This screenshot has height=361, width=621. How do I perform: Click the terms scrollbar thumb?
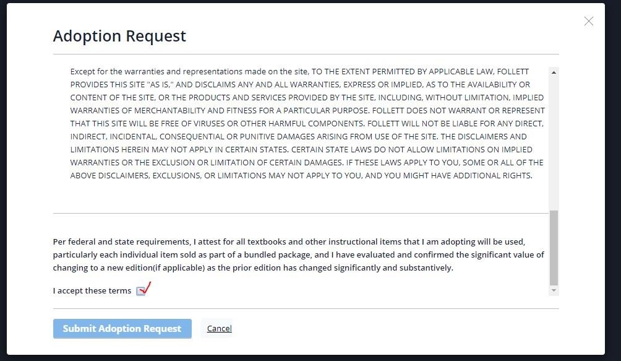coord(554,248)
